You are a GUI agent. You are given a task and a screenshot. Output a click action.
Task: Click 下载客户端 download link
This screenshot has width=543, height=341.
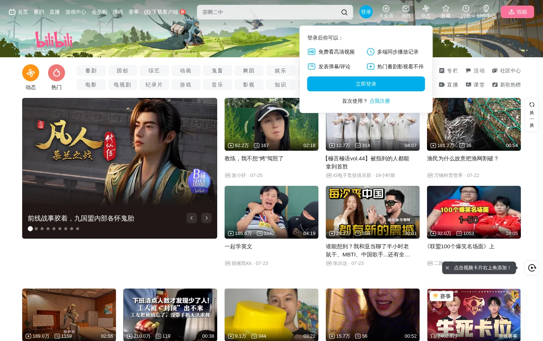(161, 12)
